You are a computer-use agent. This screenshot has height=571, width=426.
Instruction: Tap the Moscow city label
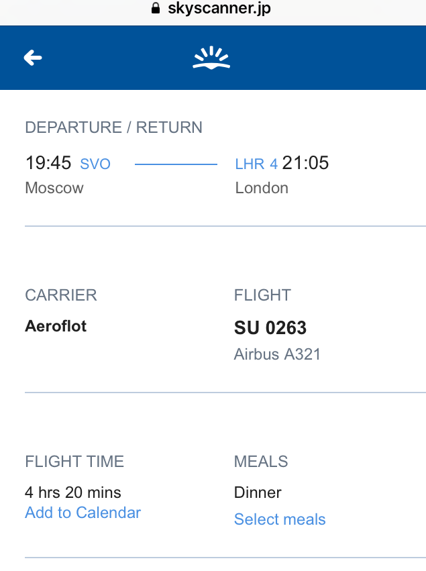coord(54,188)
